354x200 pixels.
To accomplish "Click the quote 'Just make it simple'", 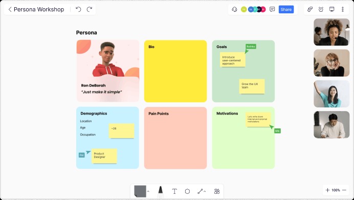I will coord(101,92).
